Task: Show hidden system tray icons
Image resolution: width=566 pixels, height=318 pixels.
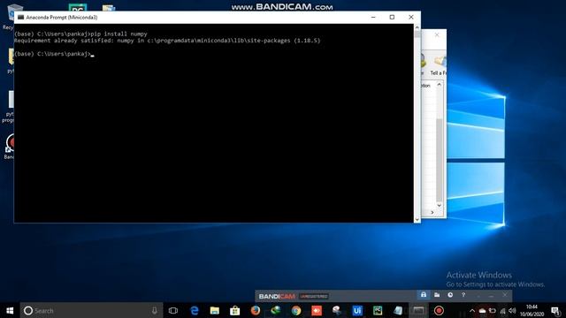Action: 471,310
